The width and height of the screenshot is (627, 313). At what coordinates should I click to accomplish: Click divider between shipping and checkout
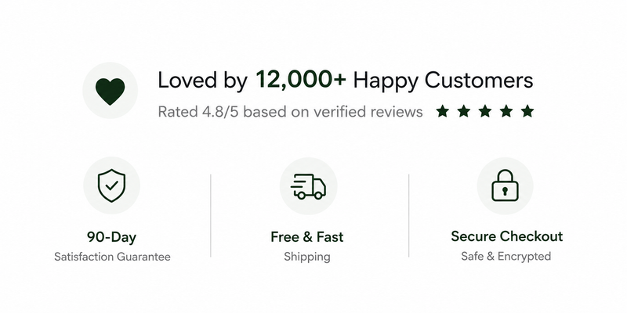point(408,216)
